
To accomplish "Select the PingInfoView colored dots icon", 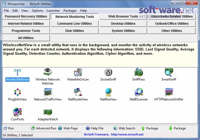I will click(17, 92).
